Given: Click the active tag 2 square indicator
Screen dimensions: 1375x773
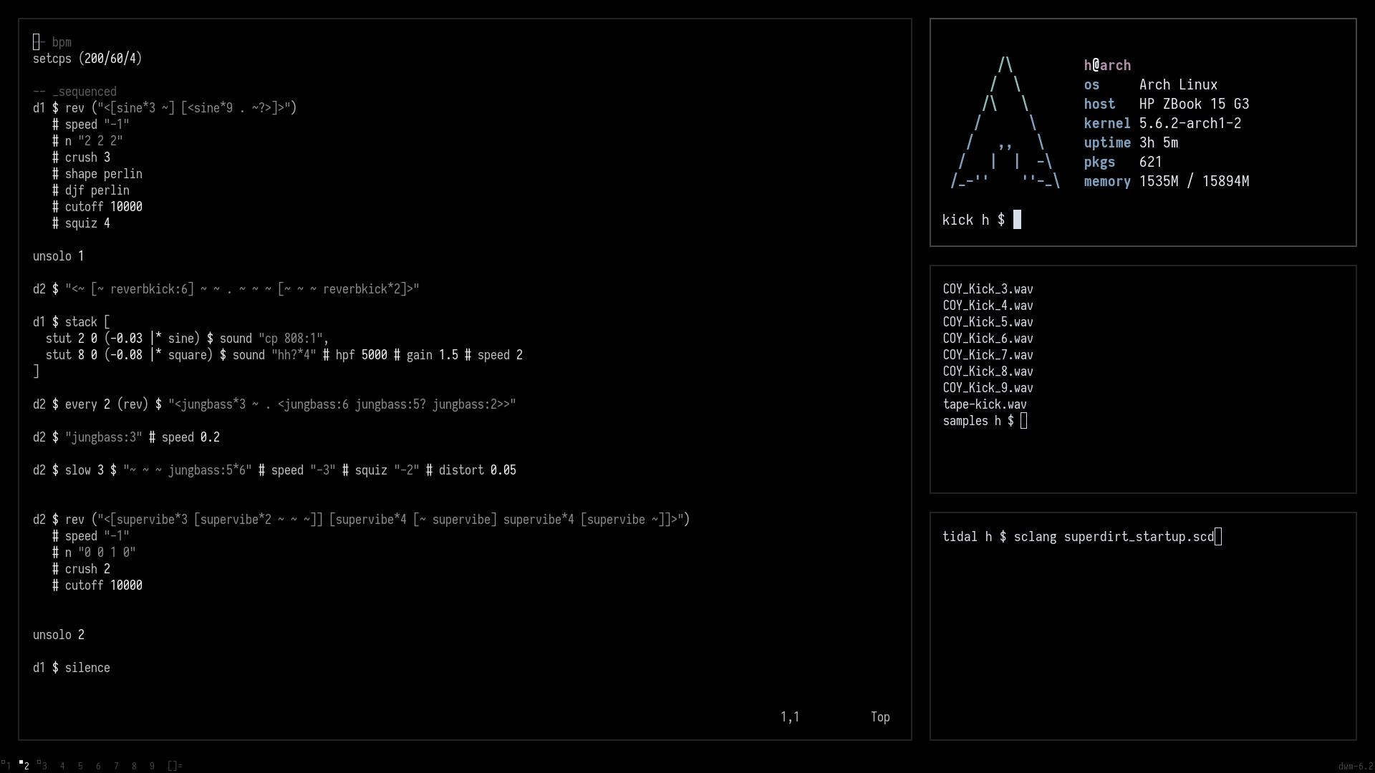Looking at the screenshot, I should pos(21,762).
